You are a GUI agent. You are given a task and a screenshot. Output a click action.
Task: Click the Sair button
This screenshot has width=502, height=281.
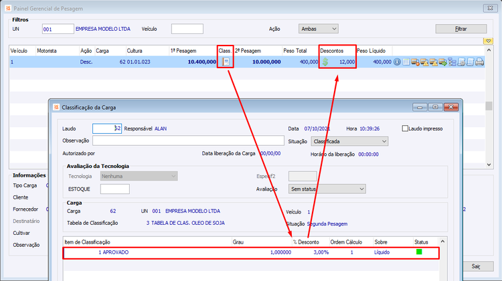(475, 266)
